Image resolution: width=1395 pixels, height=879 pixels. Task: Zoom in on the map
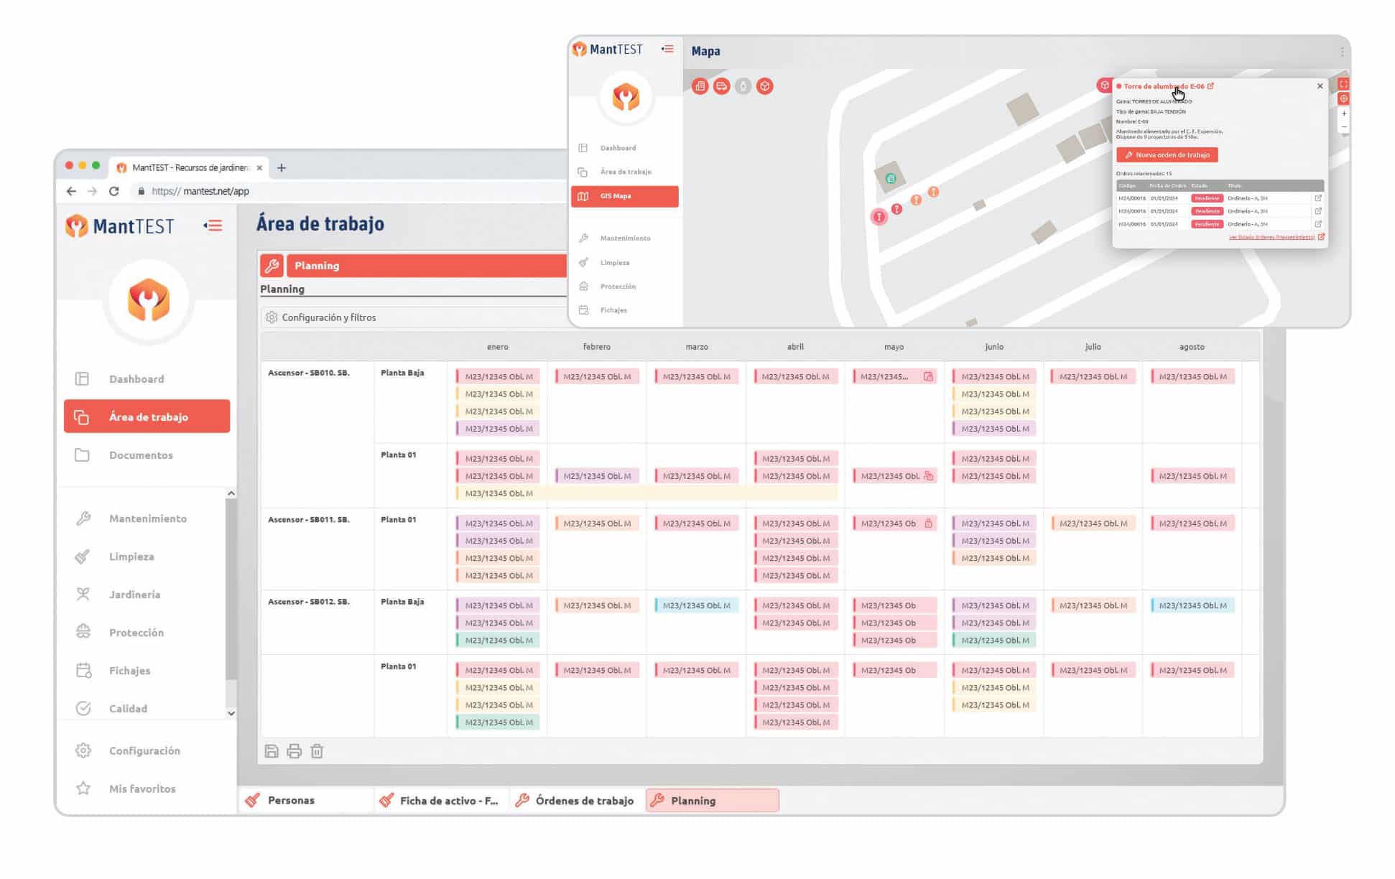coord(1343,113)
